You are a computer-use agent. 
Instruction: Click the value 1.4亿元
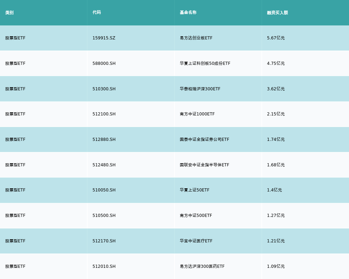pos(274,190)
